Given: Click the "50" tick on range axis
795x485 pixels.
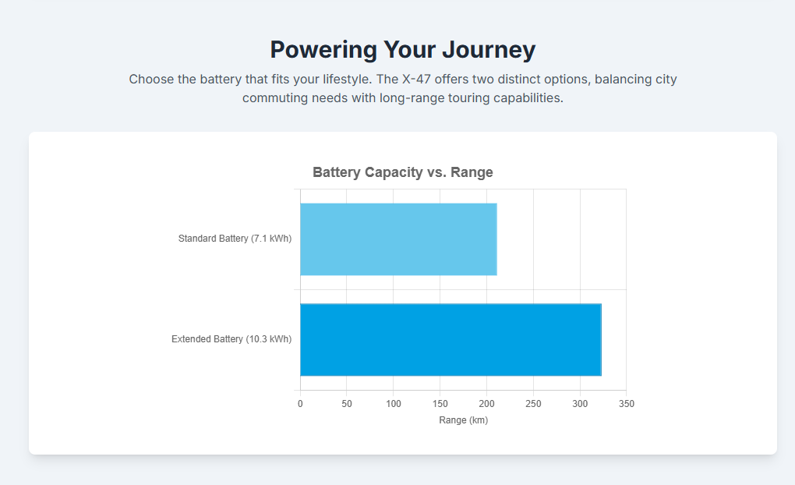Looking at the screenshot, I should [x=347, y=404].
